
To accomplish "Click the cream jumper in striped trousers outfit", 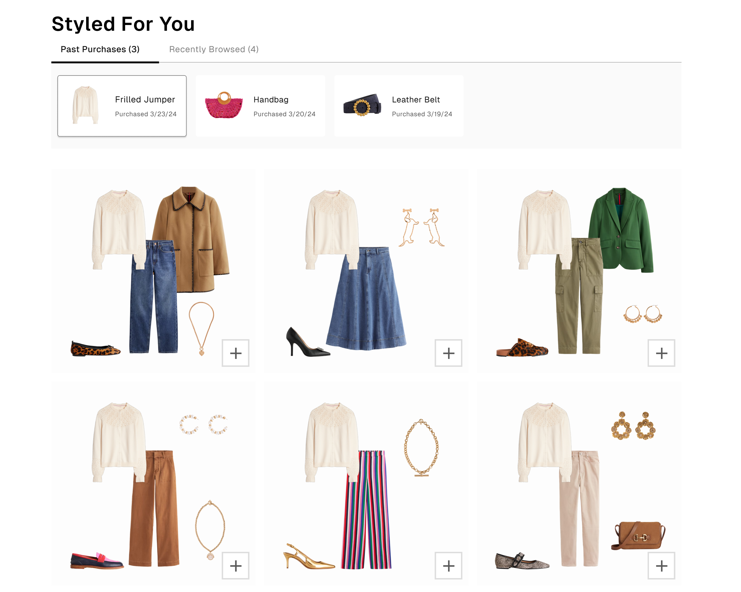I will tap(332, 442).
